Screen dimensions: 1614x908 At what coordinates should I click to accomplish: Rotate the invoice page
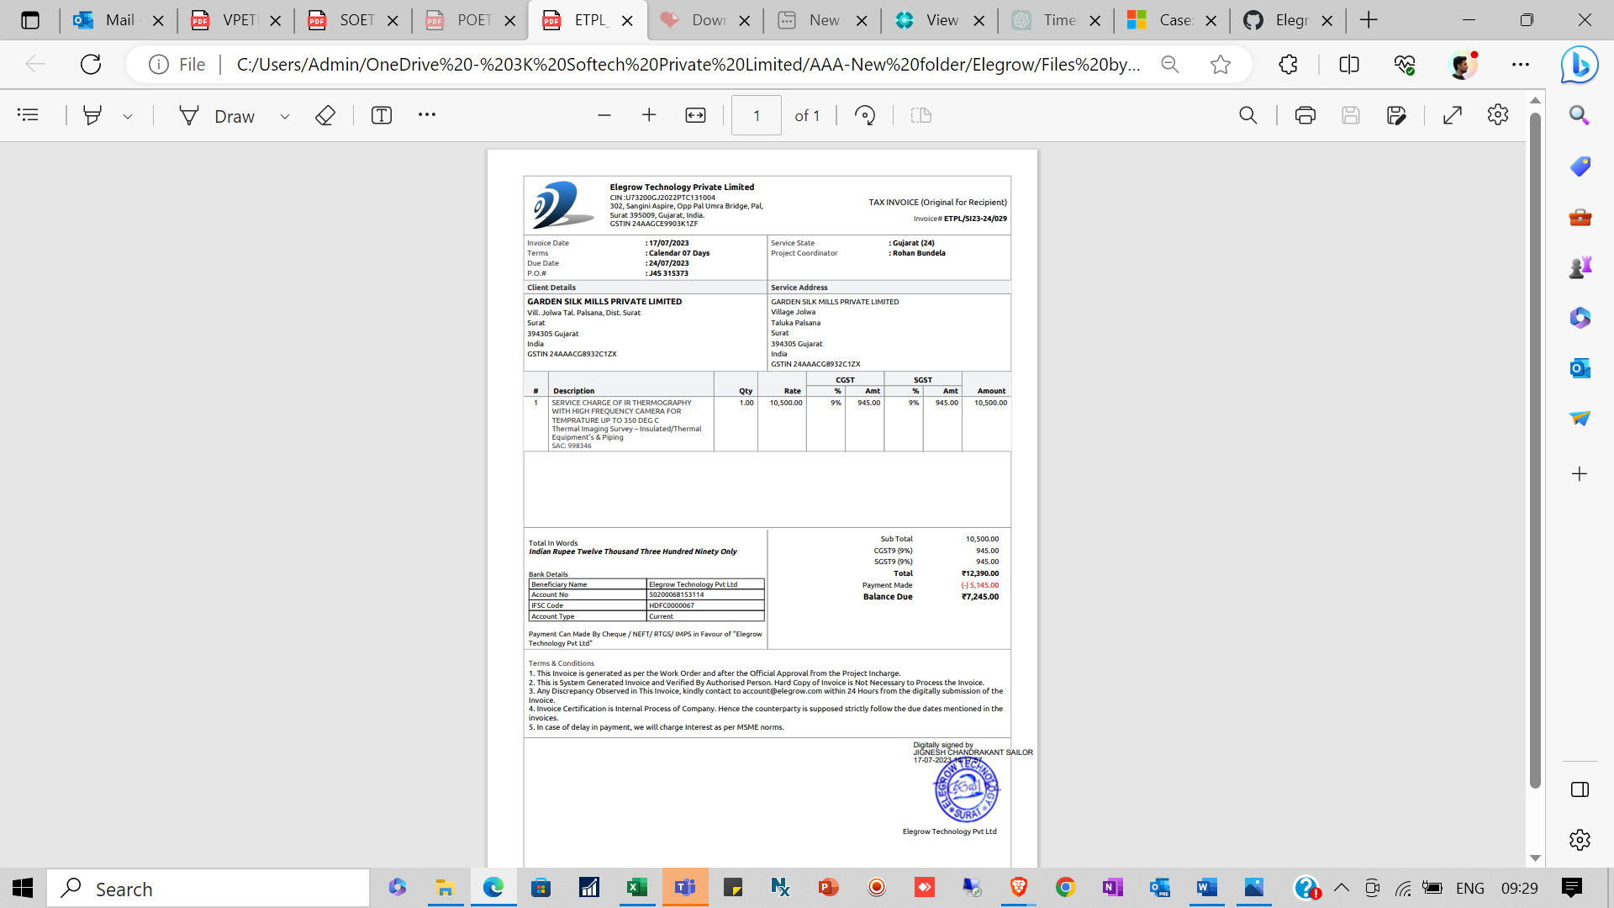[x=865, y=115]
